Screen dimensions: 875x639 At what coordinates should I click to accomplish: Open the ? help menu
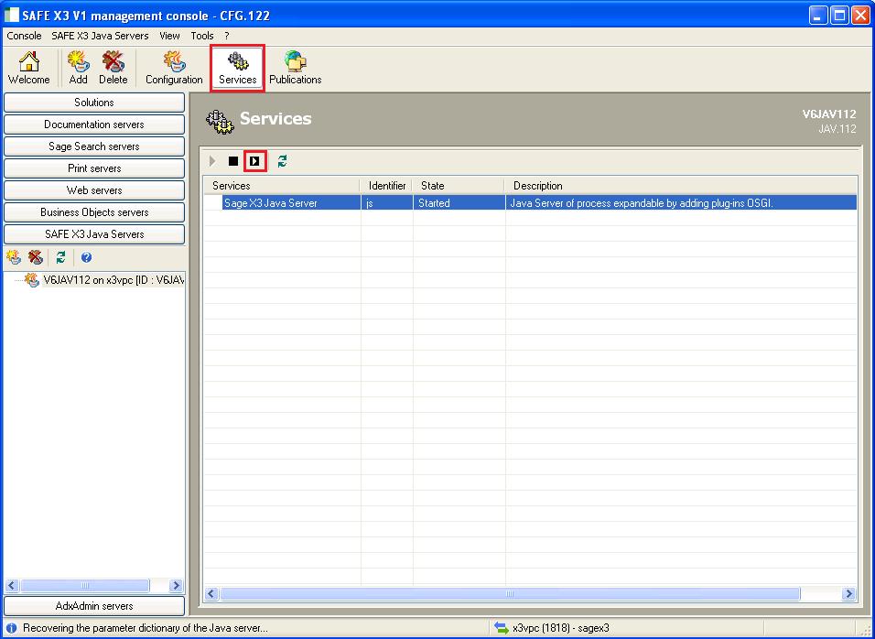click(x=227, y=36)
